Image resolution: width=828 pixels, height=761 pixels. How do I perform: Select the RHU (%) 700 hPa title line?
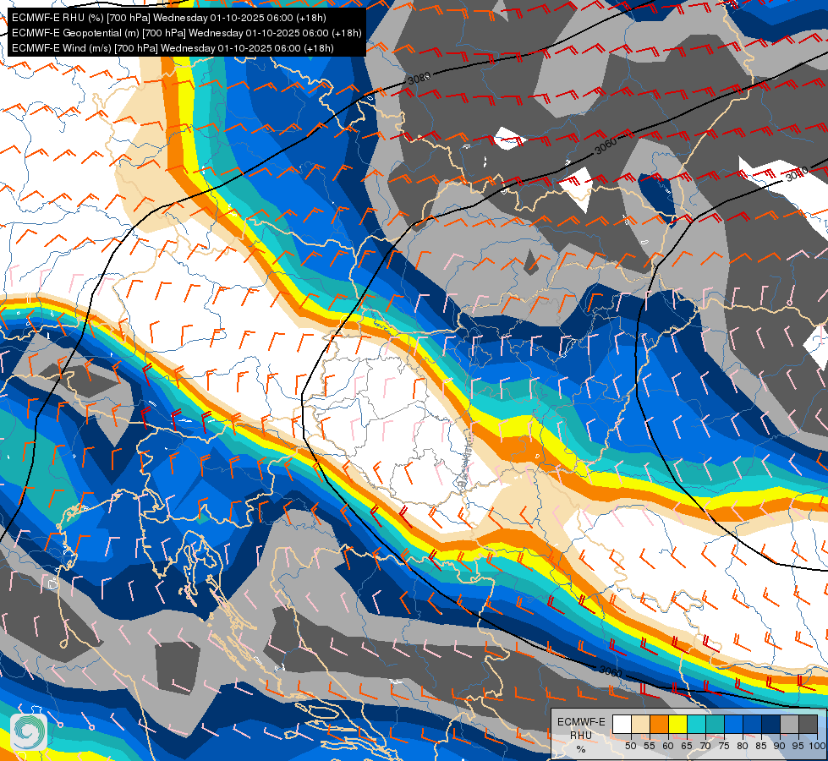168,18
